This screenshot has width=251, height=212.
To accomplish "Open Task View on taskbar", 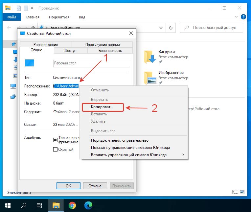I will [39, 205].
